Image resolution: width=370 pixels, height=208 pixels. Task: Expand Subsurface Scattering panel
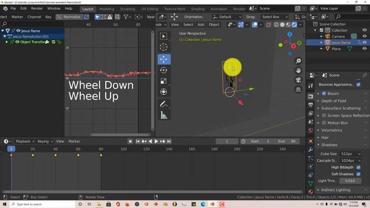coord(341,108)
